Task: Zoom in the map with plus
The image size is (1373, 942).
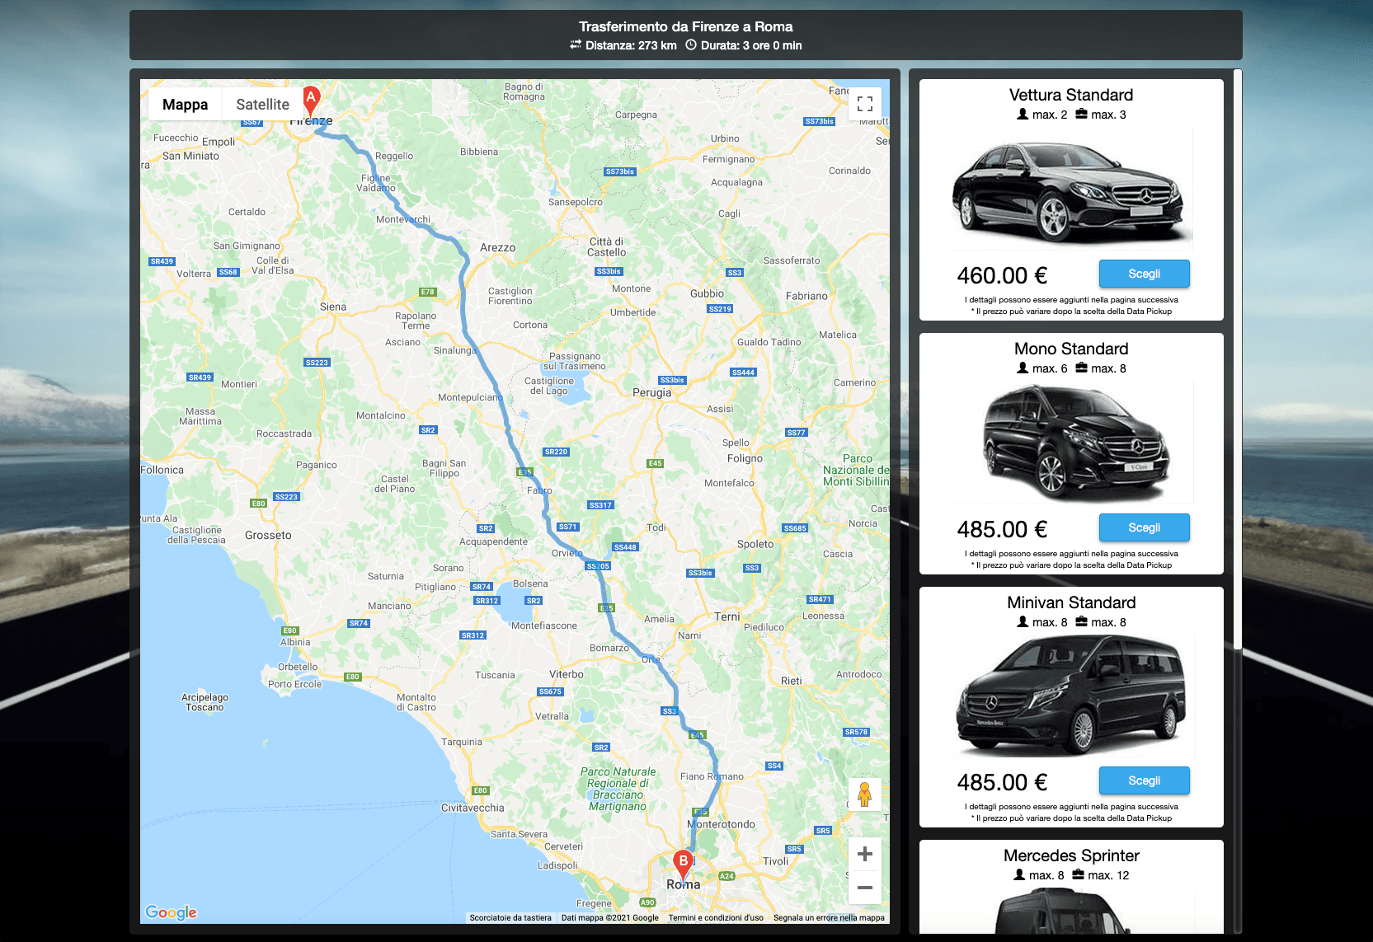Action: pos(864,854)
